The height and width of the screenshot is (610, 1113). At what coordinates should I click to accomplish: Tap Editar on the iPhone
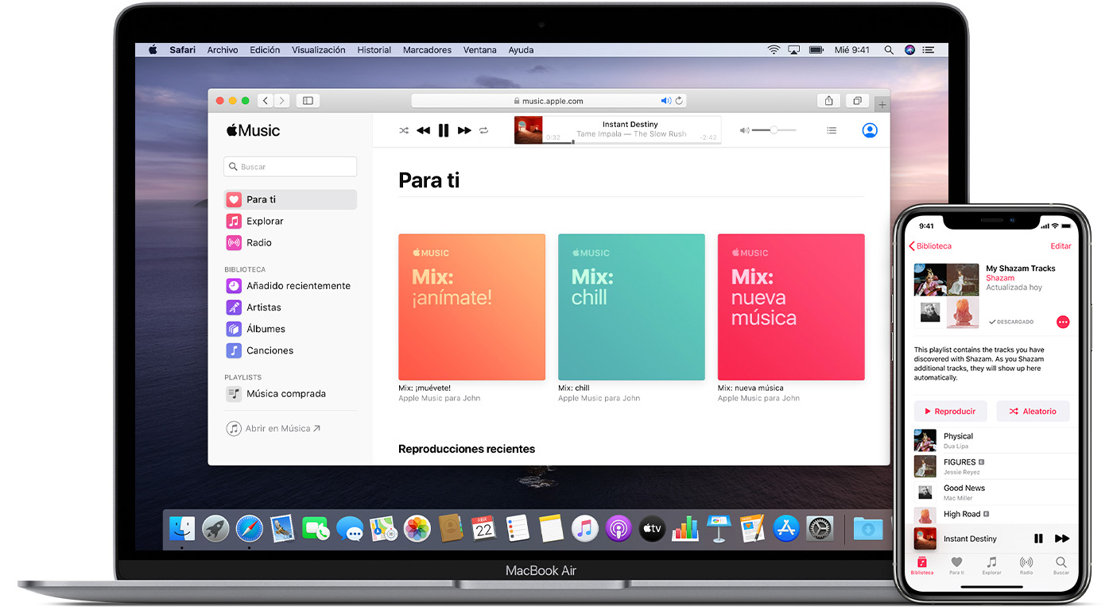1061,246
